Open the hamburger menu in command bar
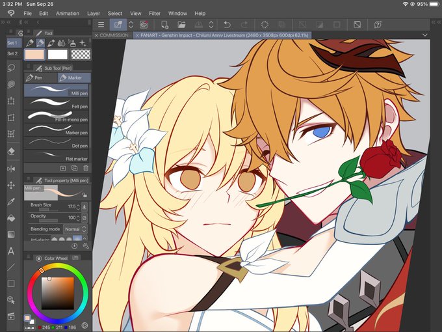 pyautogui.click(x=101, y=25)
